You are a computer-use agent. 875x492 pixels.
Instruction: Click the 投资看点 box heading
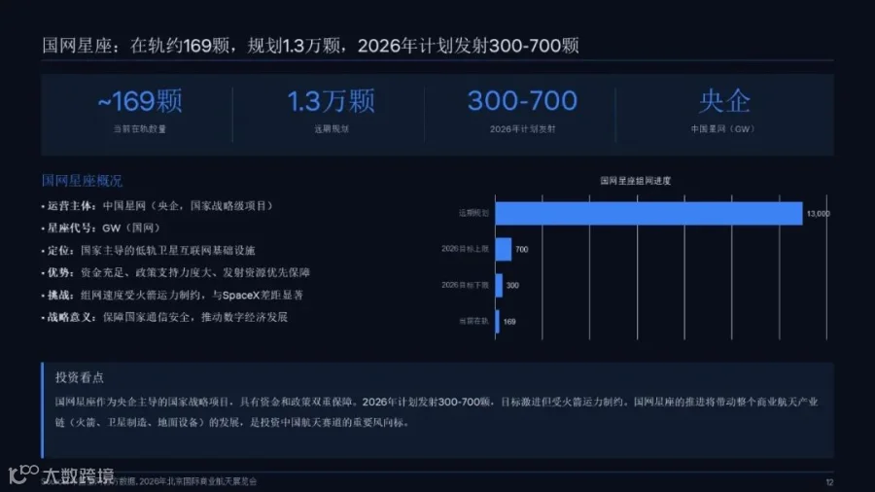[80, 377]
